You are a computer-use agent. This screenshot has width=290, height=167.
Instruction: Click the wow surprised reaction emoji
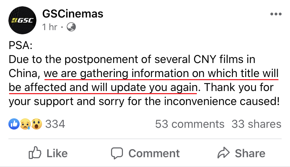pyautogui.click(x=36, y=124)
